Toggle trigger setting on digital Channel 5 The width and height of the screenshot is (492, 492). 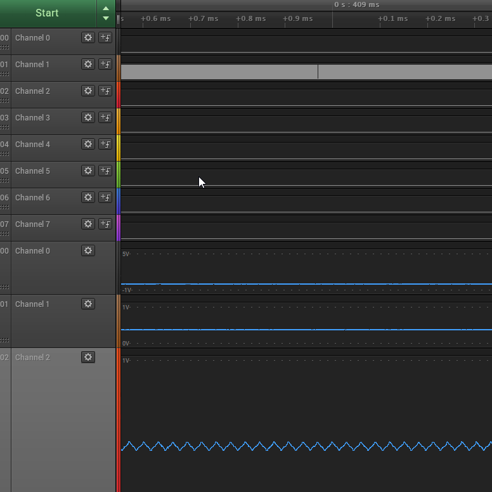coord(105,171)
